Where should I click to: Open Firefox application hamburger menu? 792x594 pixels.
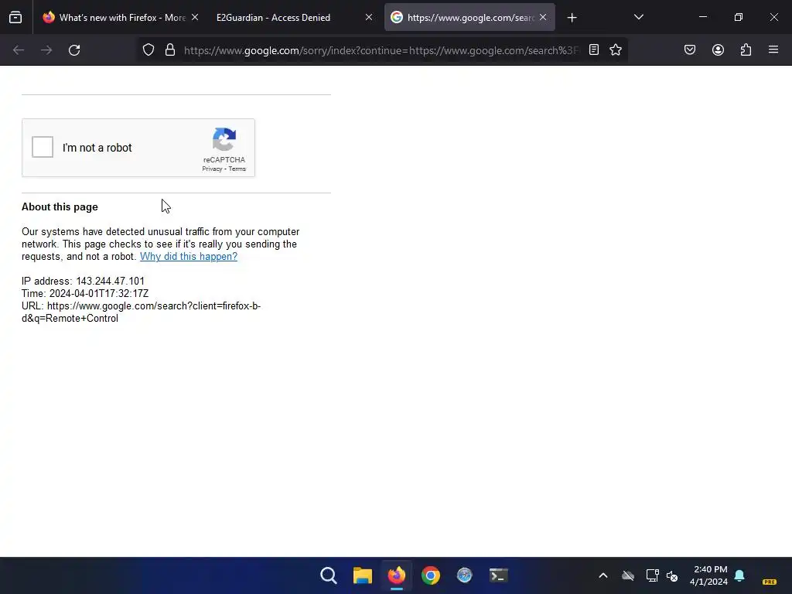pos(773,49)
